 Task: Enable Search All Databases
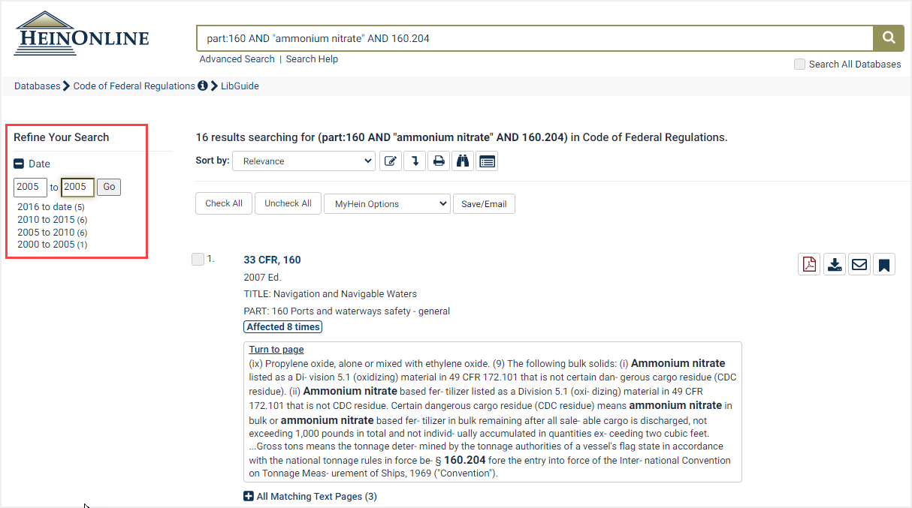click(799, 64)
